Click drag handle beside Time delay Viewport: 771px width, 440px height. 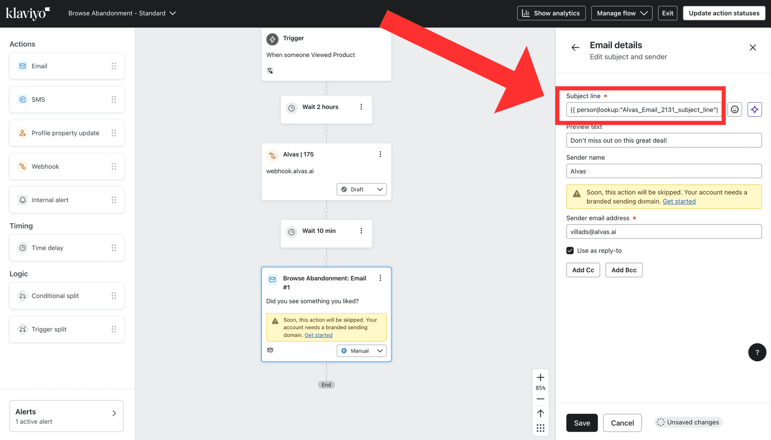coord(114,248)
